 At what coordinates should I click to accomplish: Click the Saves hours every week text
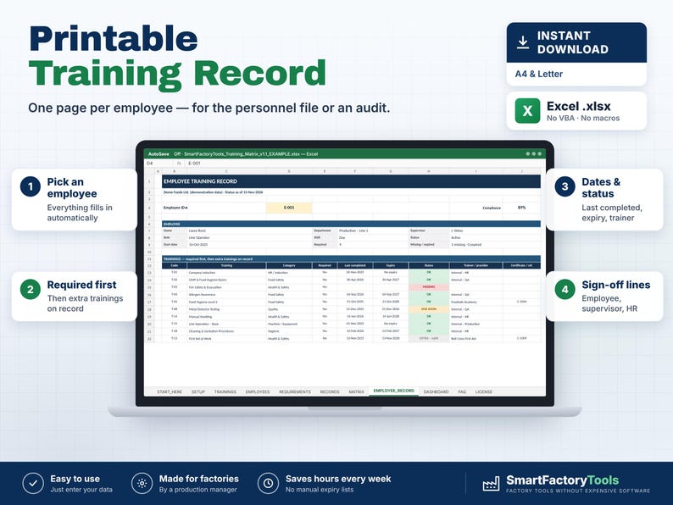point(338,479)
